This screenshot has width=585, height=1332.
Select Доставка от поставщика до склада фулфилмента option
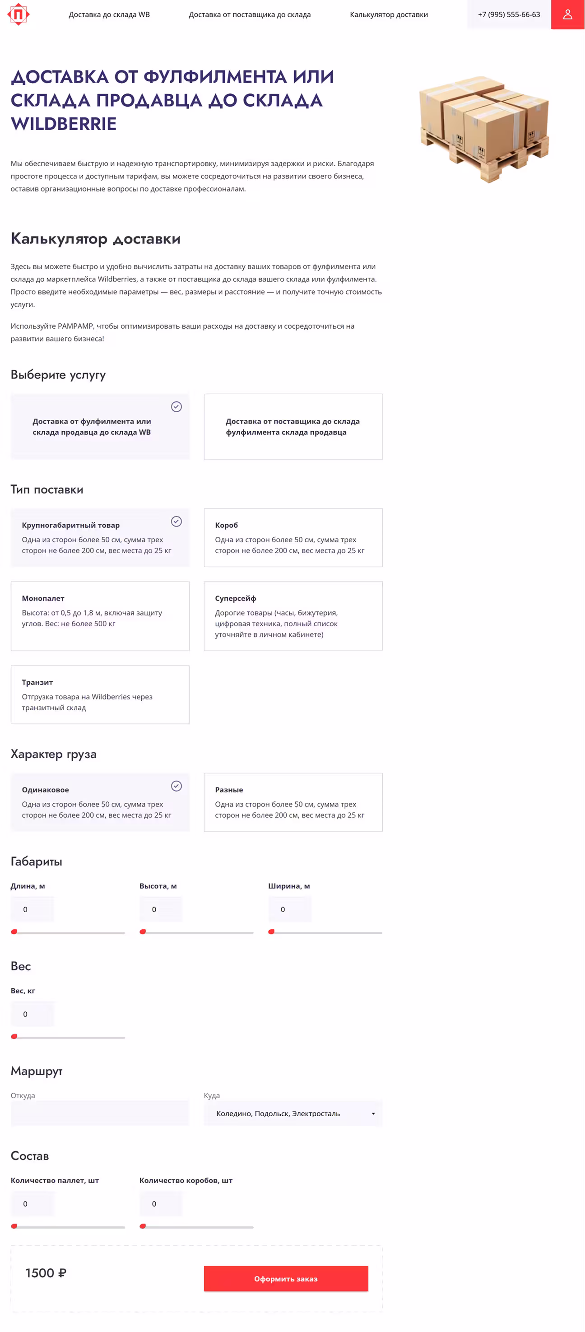point(293,427)
